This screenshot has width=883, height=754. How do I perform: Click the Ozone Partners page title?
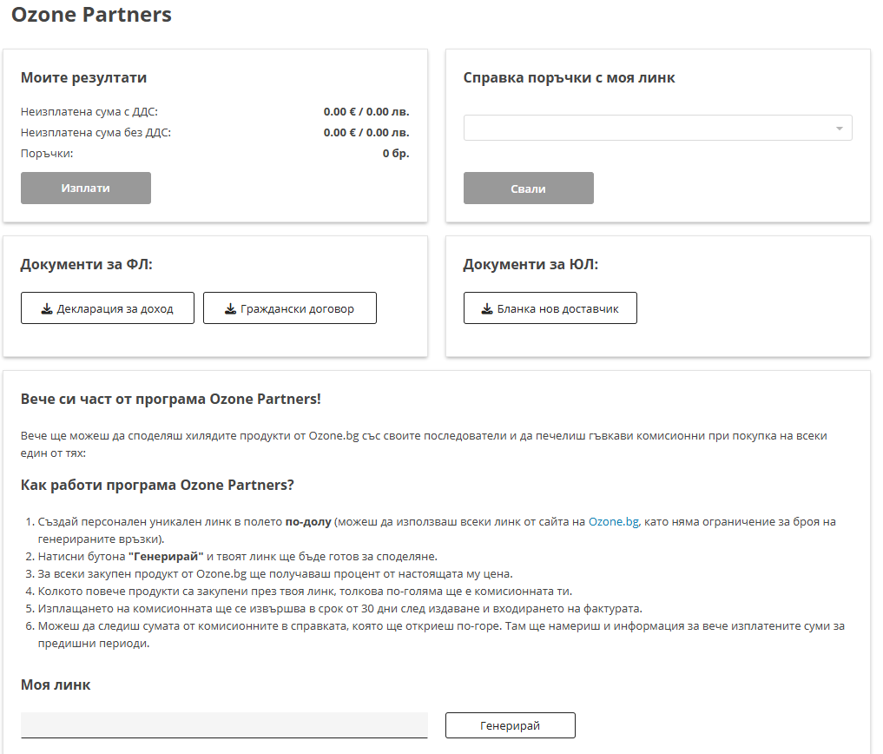[91, 15]
